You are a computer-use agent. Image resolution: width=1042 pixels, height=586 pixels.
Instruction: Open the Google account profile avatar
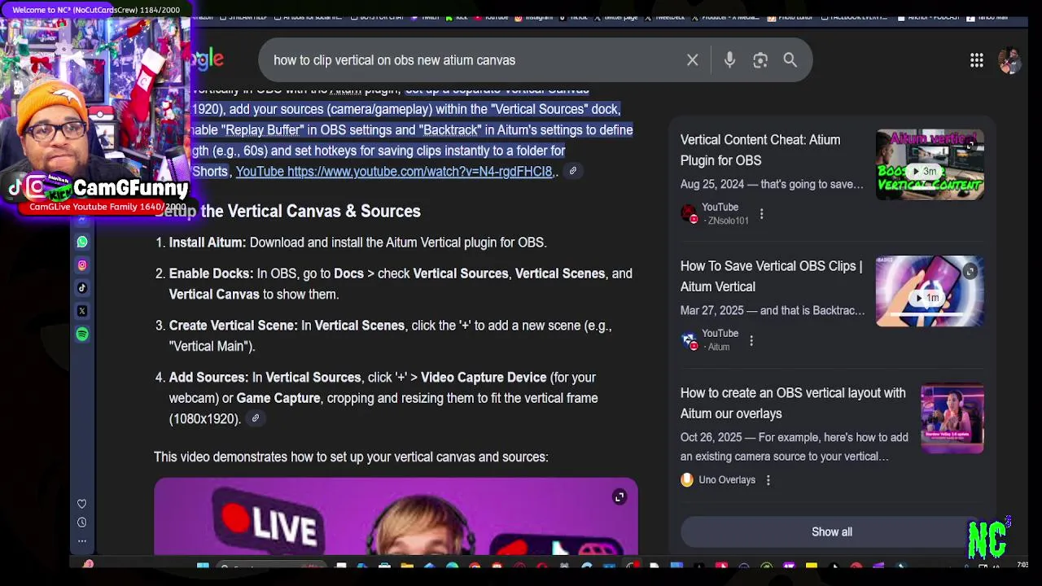coord(1009,60)
